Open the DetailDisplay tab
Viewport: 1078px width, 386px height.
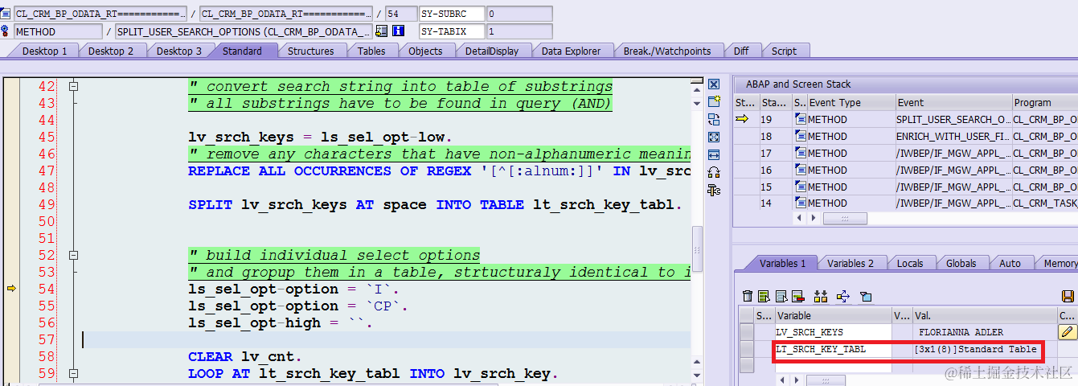click(491, 51)
